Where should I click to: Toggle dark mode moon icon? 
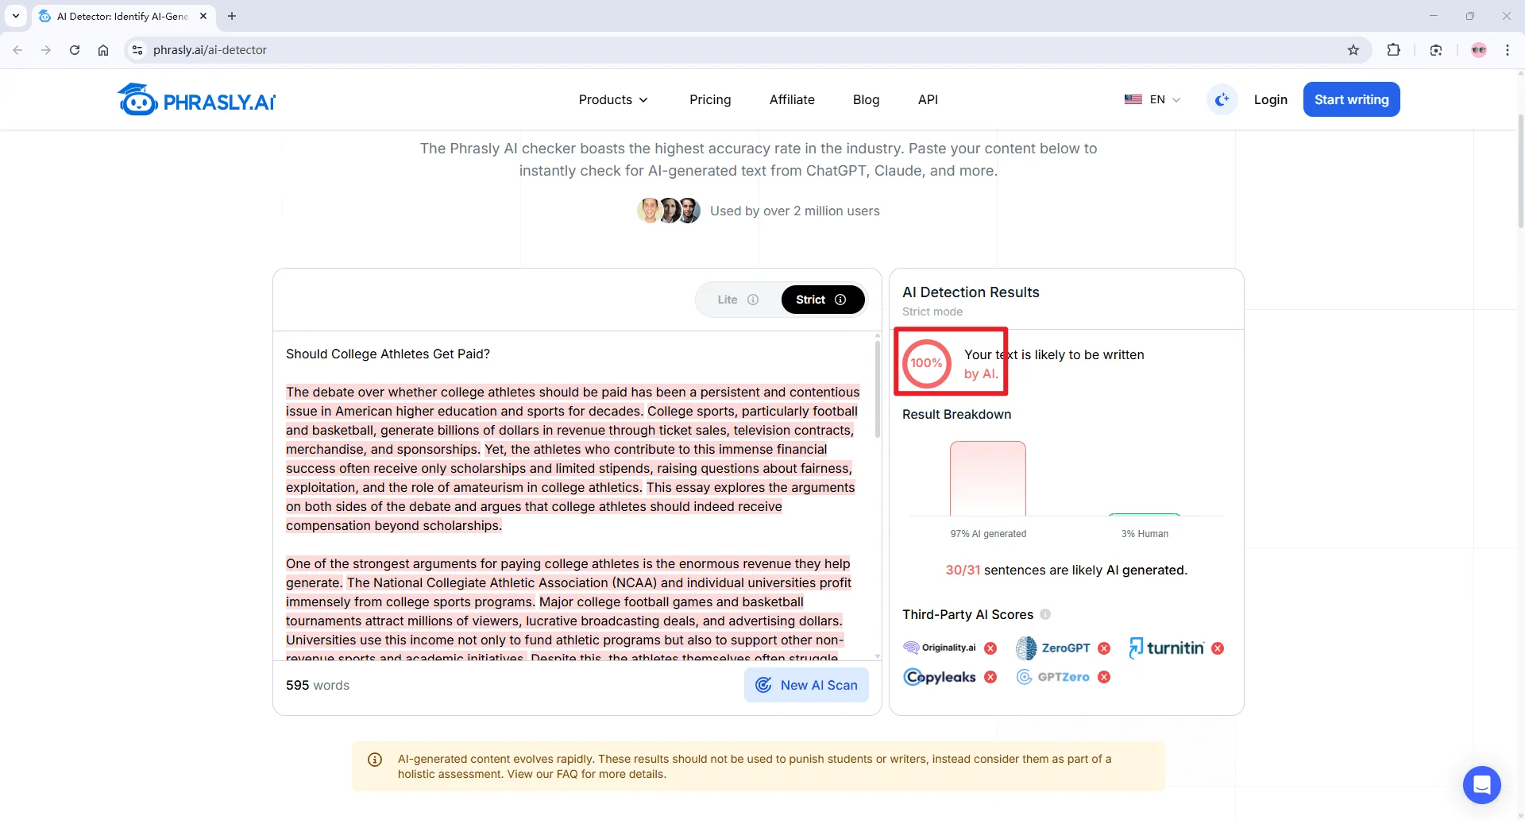pos(1222,99)
